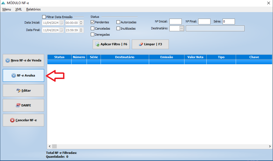
Task: Check the Canceladas status checkbox
Action: click(x=92, y=29)
